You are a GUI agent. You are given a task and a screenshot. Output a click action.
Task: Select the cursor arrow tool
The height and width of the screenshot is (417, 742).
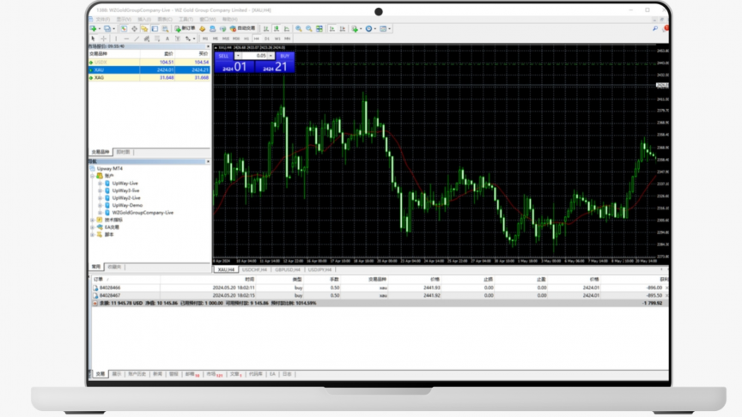[94, 39]
